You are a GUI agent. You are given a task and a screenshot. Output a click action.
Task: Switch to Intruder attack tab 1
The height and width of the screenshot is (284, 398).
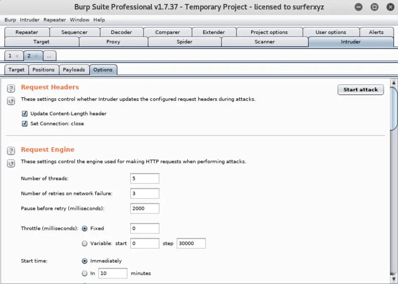pyautogui.click(x=10, y=56)
